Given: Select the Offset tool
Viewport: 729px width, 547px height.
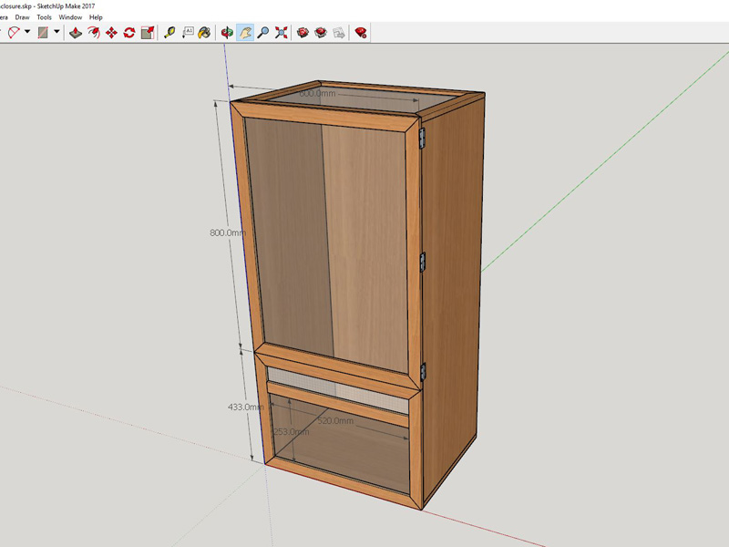Looking at the screenshot, I should [94, 32].
